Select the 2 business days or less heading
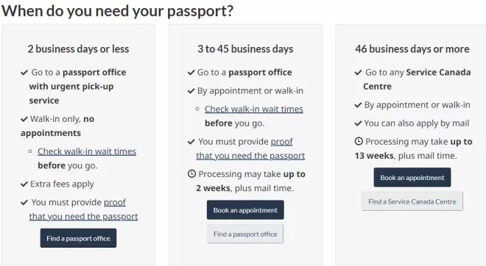 click(x=78, y=49)
